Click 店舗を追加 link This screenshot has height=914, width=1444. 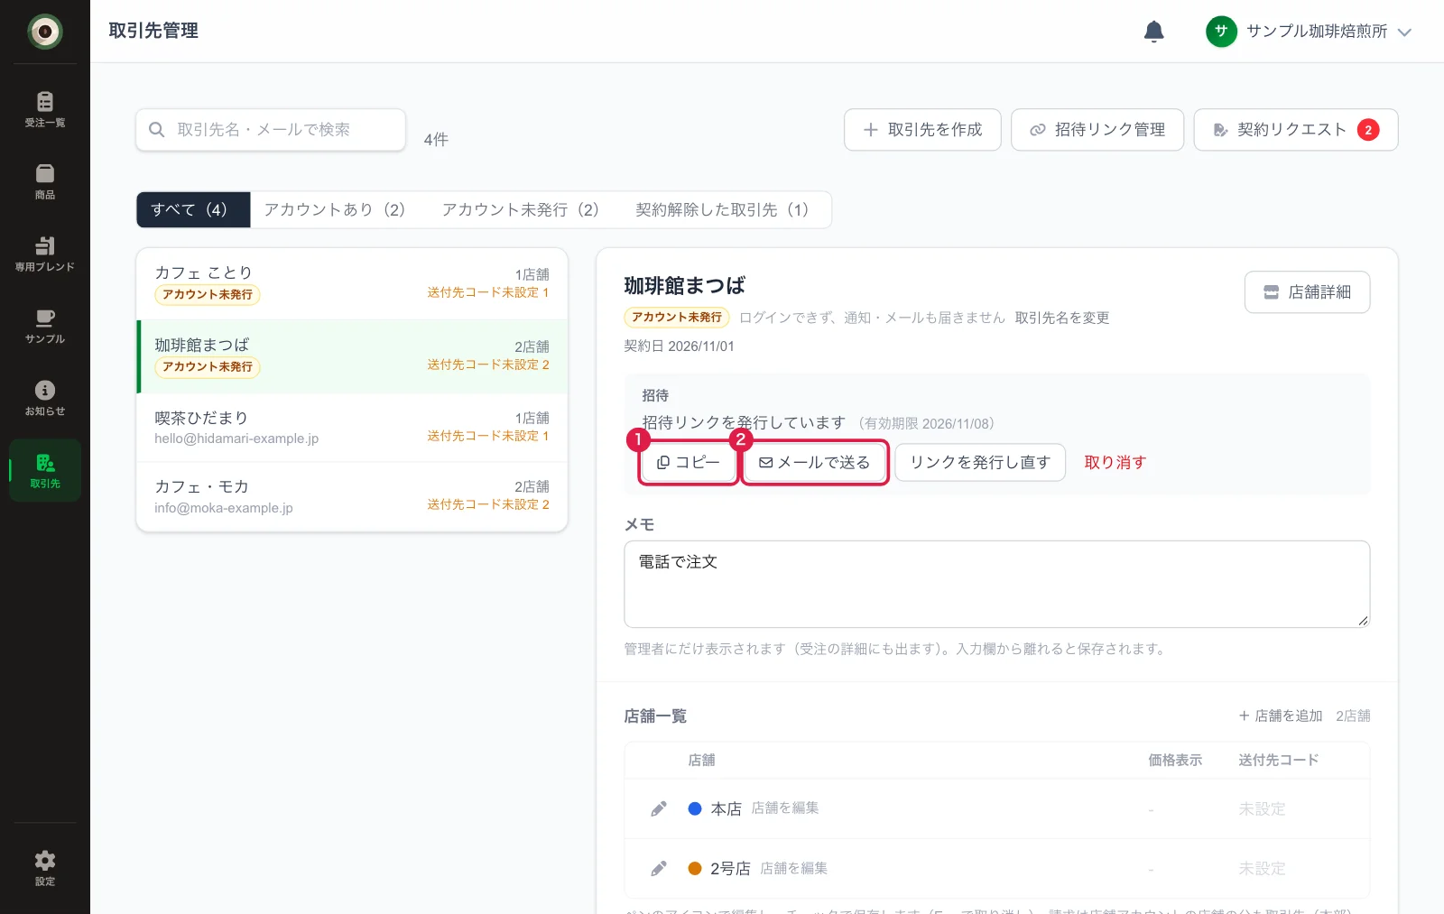tap(1281, 716)
